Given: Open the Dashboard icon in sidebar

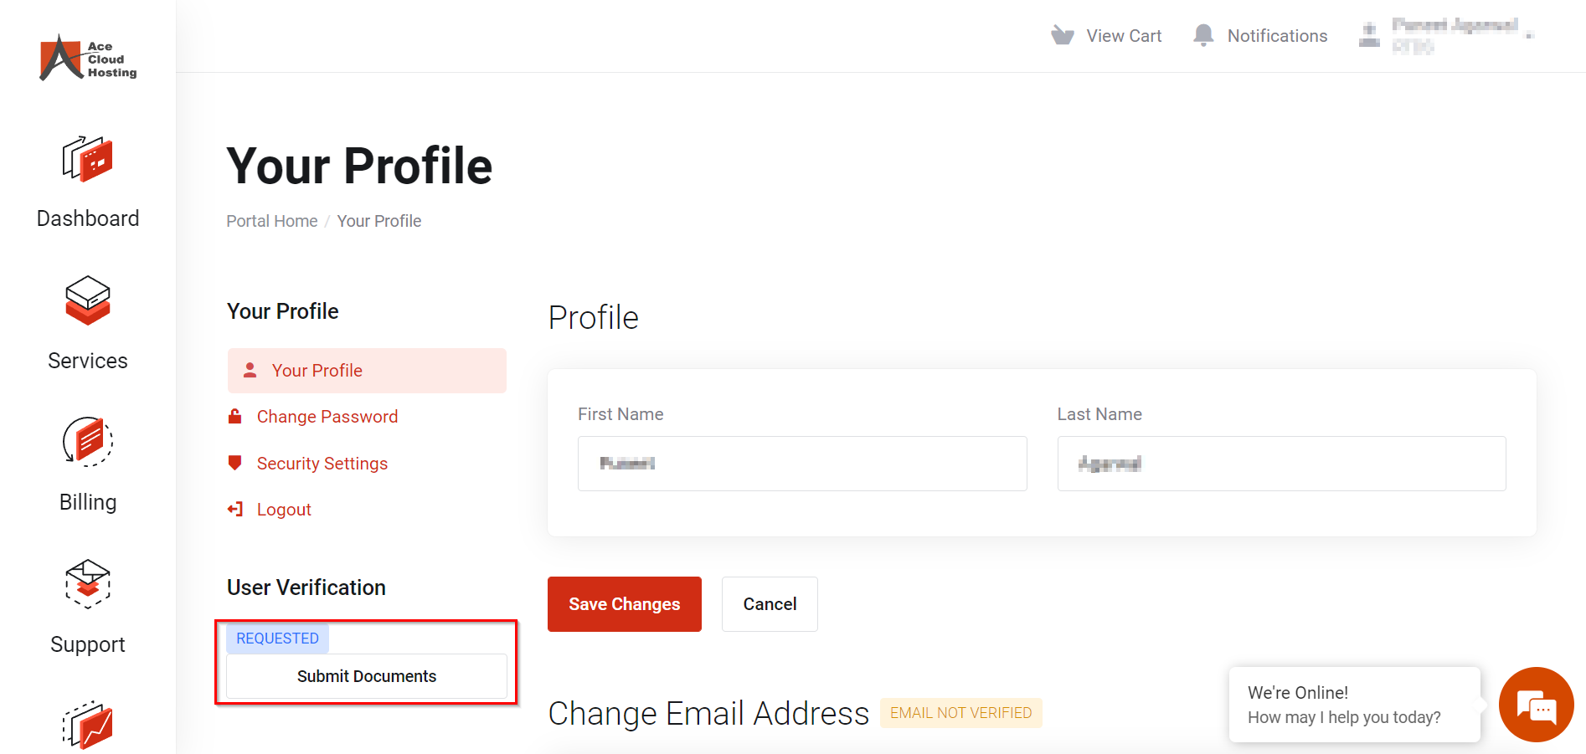Looking at the screenshot, I should [x=87, y=158].
